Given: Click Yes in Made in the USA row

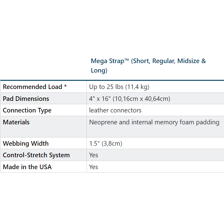Looking at the screenshot, I should (94, 167).
